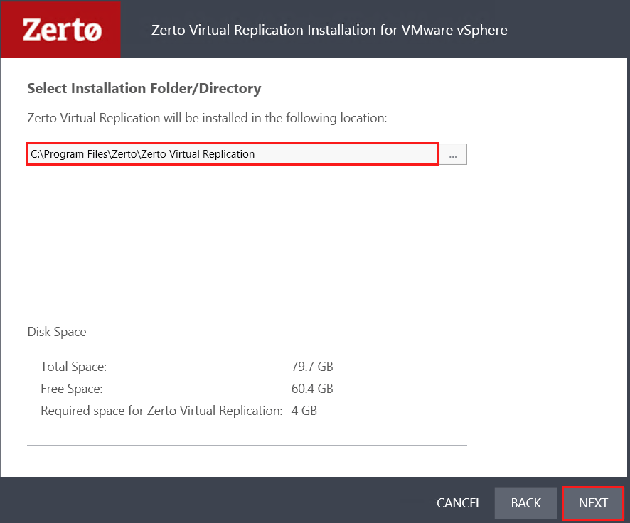
Task: Click the installer title 'Zerto Virtual Replication Installation for VMware vSphere'
Action: (329, 30)
